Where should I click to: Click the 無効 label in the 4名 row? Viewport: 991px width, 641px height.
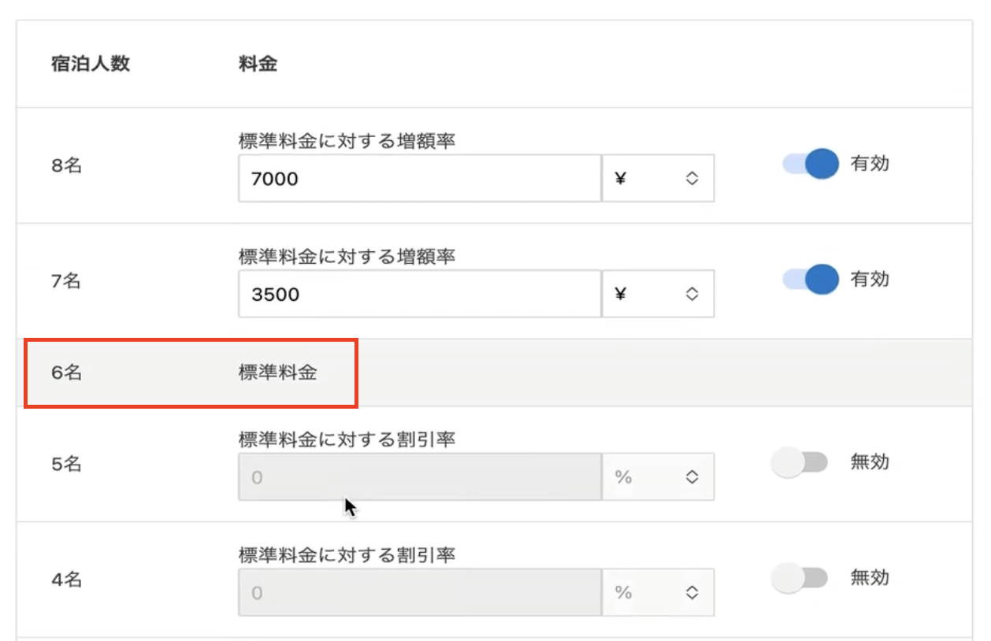[870, 578]
